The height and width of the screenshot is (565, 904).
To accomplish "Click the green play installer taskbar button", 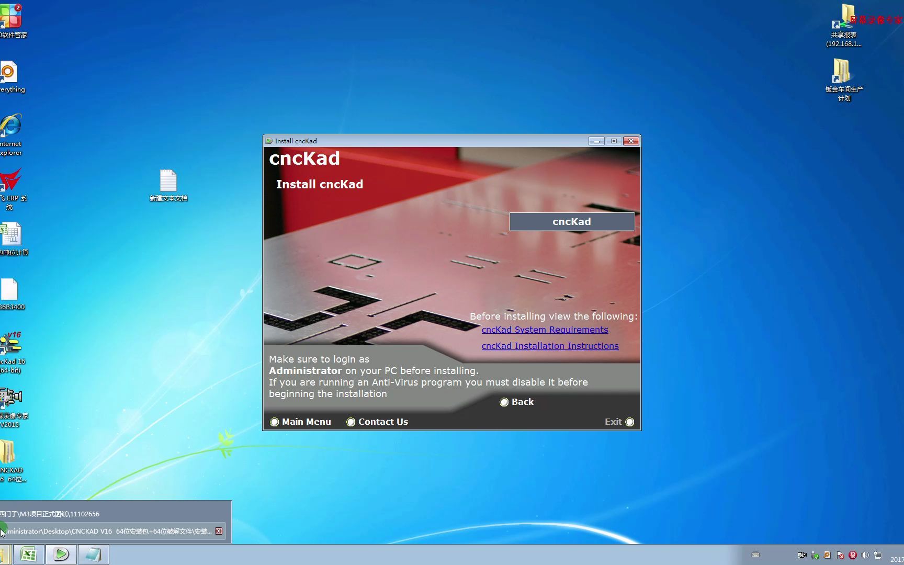I will click(x=61, y=555).
